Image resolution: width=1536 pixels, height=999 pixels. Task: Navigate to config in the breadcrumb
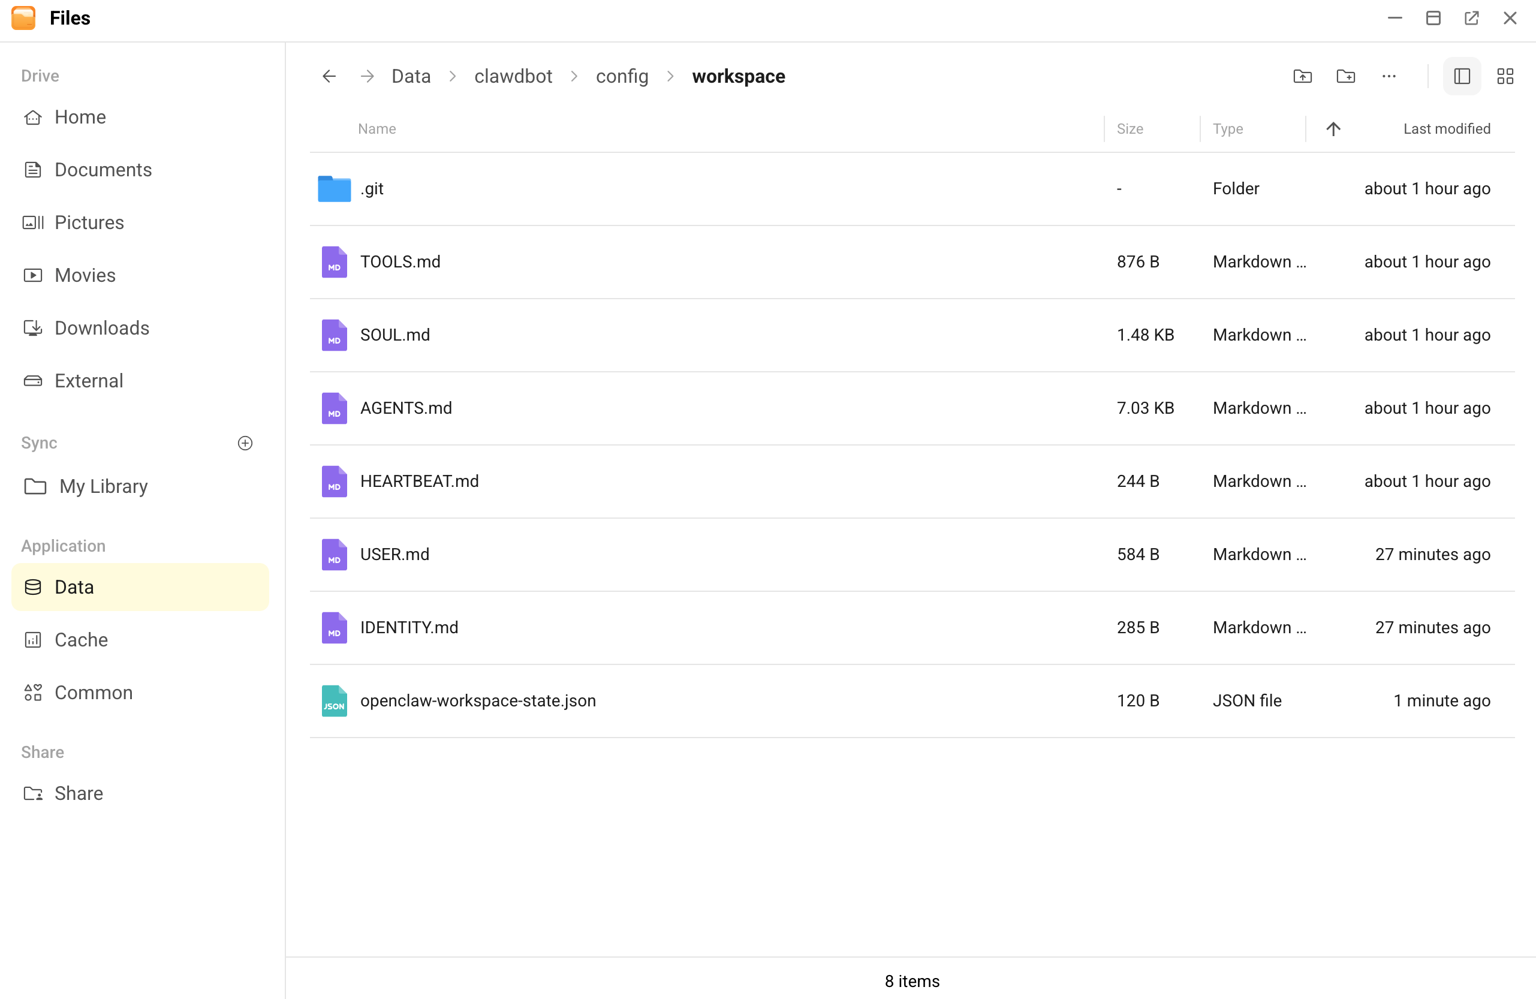point(622,76)
